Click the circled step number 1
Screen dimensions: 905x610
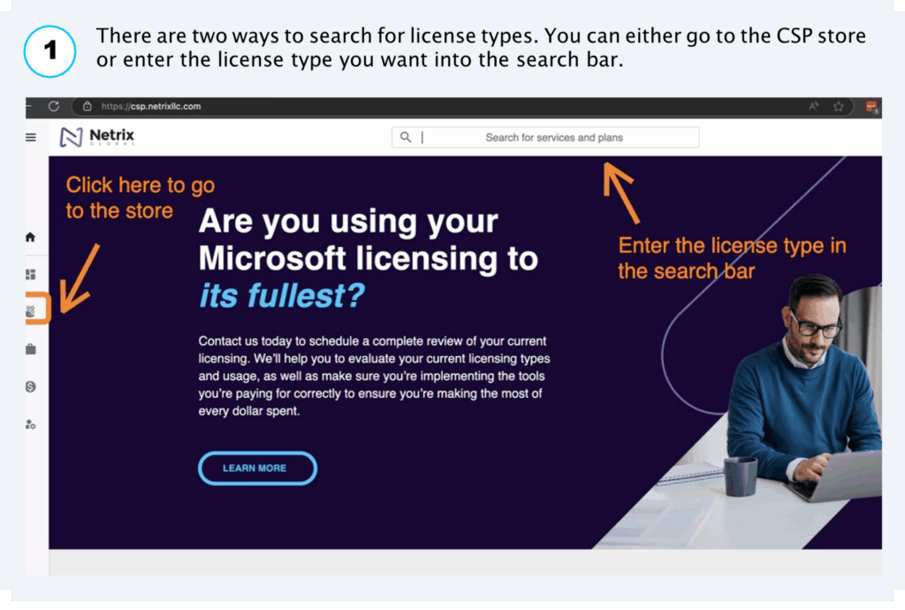click(x=50, y=51)
